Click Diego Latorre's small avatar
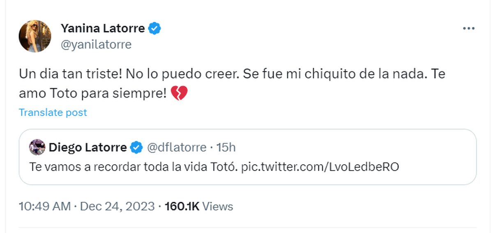Image resolution: width=493 pixels, height=233 pixels. [x=37, y=147]
